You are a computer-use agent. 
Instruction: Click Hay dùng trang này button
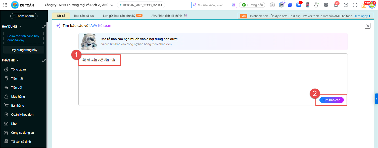tap(24, 50)
